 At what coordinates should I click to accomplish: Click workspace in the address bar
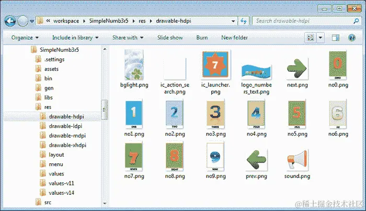click(x=66, y=21)
